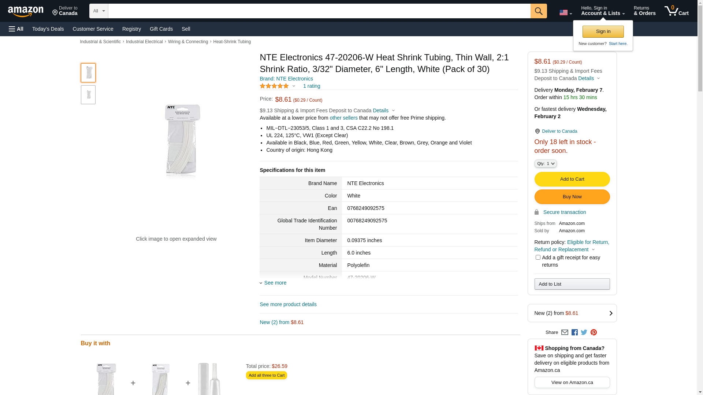Screen dimensions: 703x395
Task: Go to Customer Service
Action: point(93,29)
